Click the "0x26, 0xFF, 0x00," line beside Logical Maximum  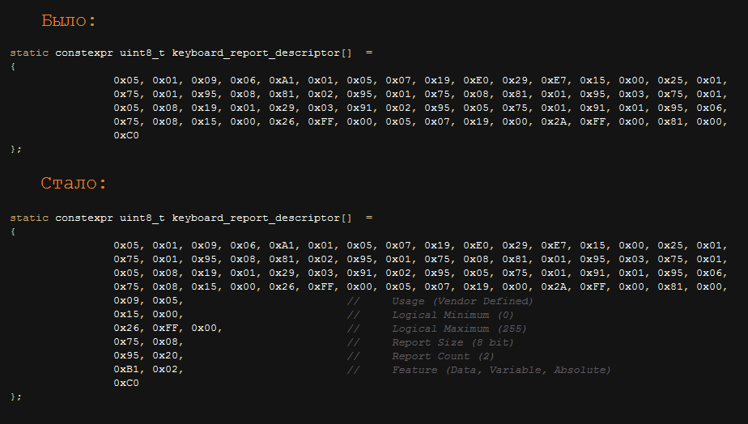click(168, 329)
